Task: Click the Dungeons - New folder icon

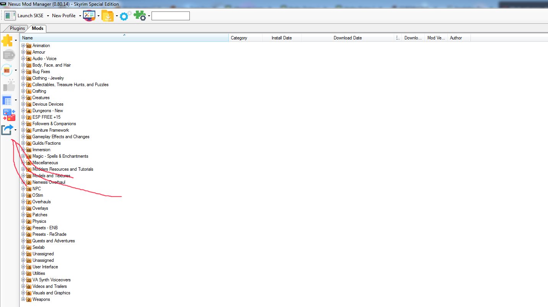Action: tap(29, 111)
